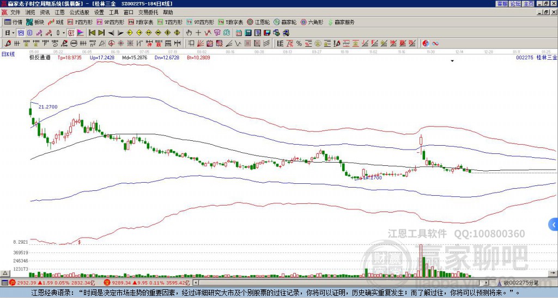Select the fan lines drawing tool
Viewport: 558px width, 298px height.
201,44
